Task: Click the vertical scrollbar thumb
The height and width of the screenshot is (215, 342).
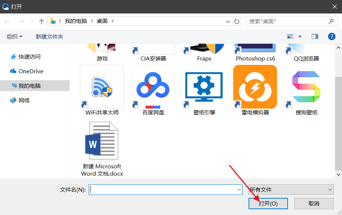Action: coord(338,124)
